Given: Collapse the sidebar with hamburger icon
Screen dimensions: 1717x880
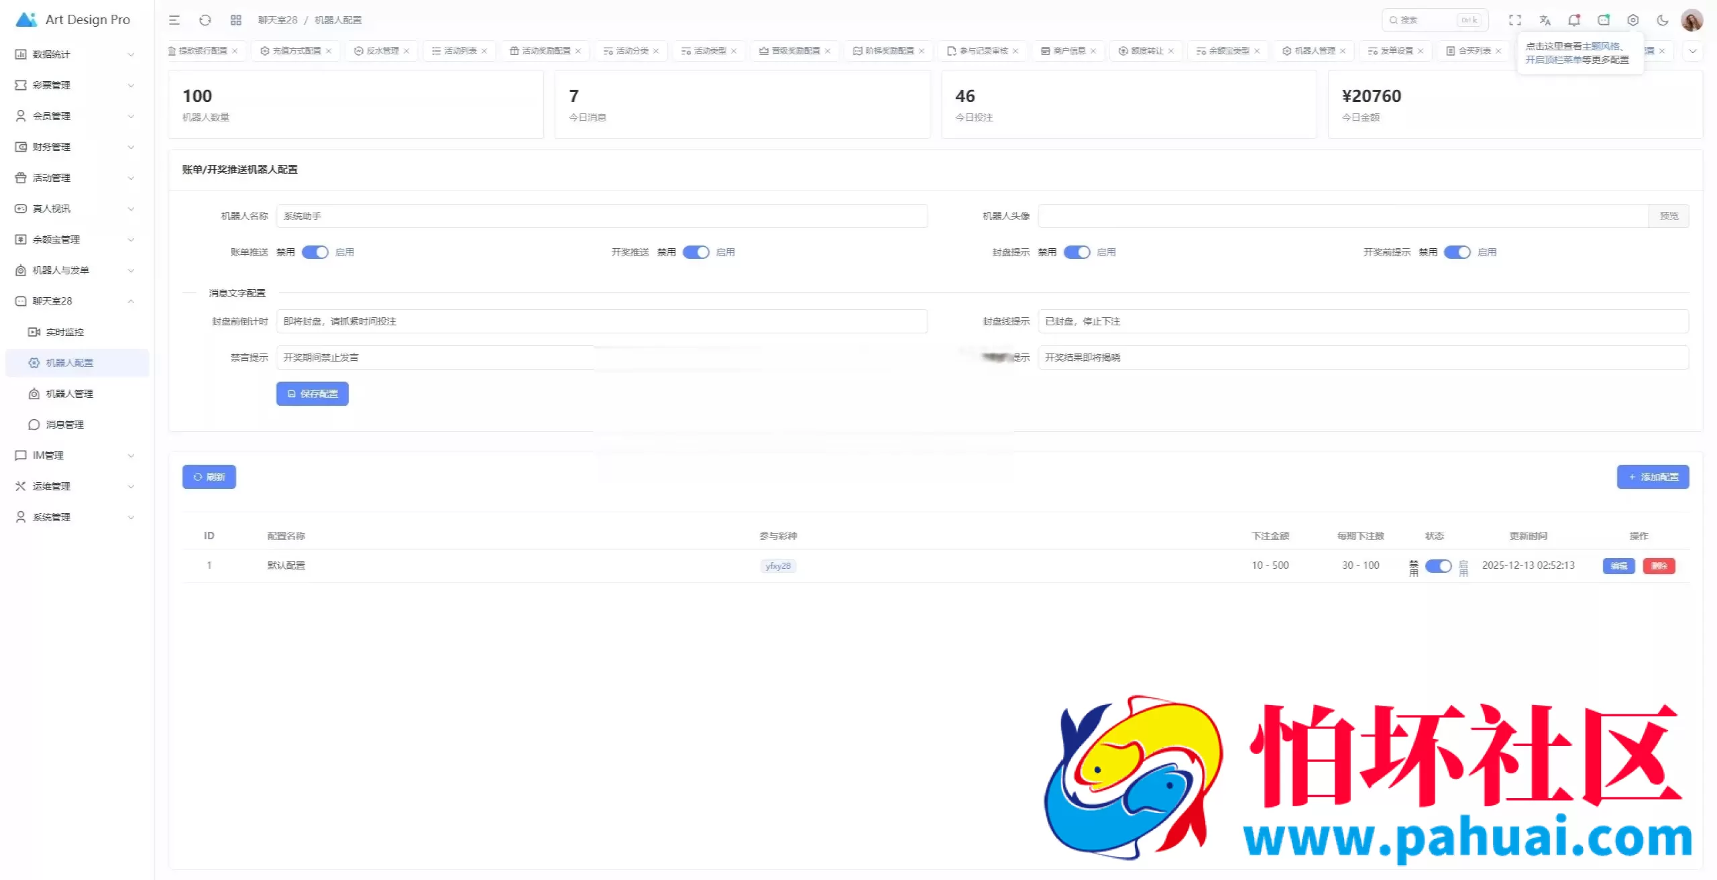Looking at the screenshot, I should (x=174, y=20).
